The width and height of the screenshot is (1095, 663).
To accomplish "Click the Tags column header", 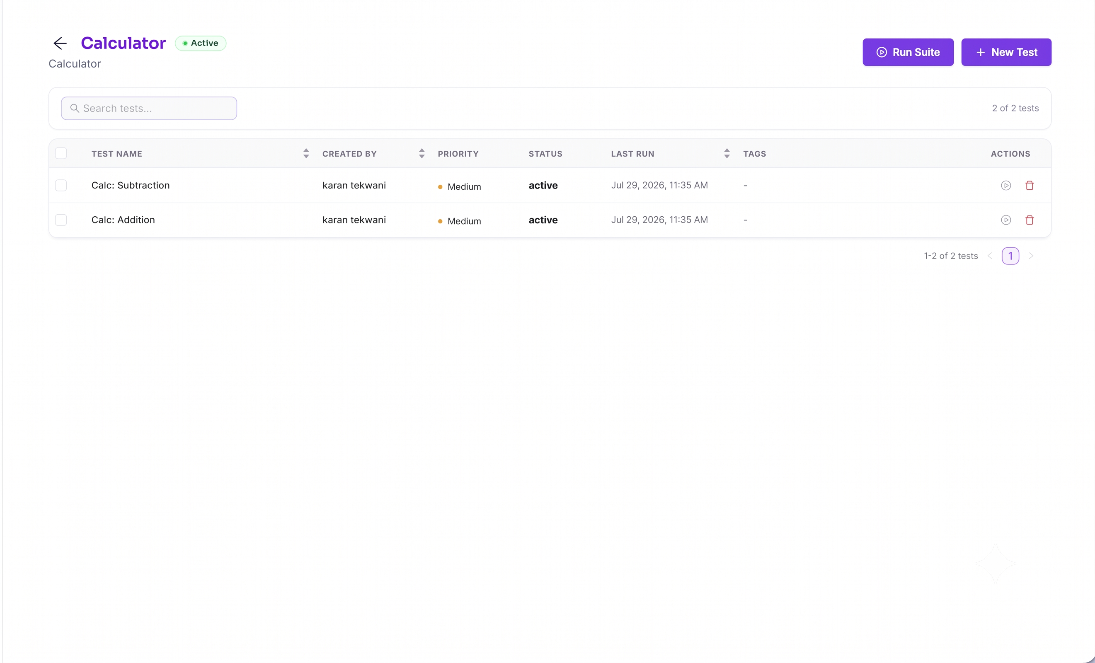I will [x=755, y=154].
